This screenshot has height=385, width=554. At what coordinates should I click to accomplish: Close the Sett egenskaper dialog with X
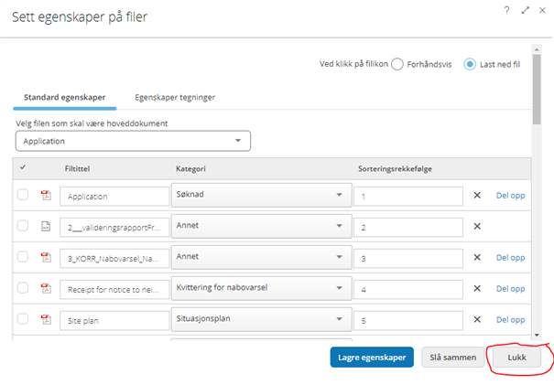pos(542,11)
